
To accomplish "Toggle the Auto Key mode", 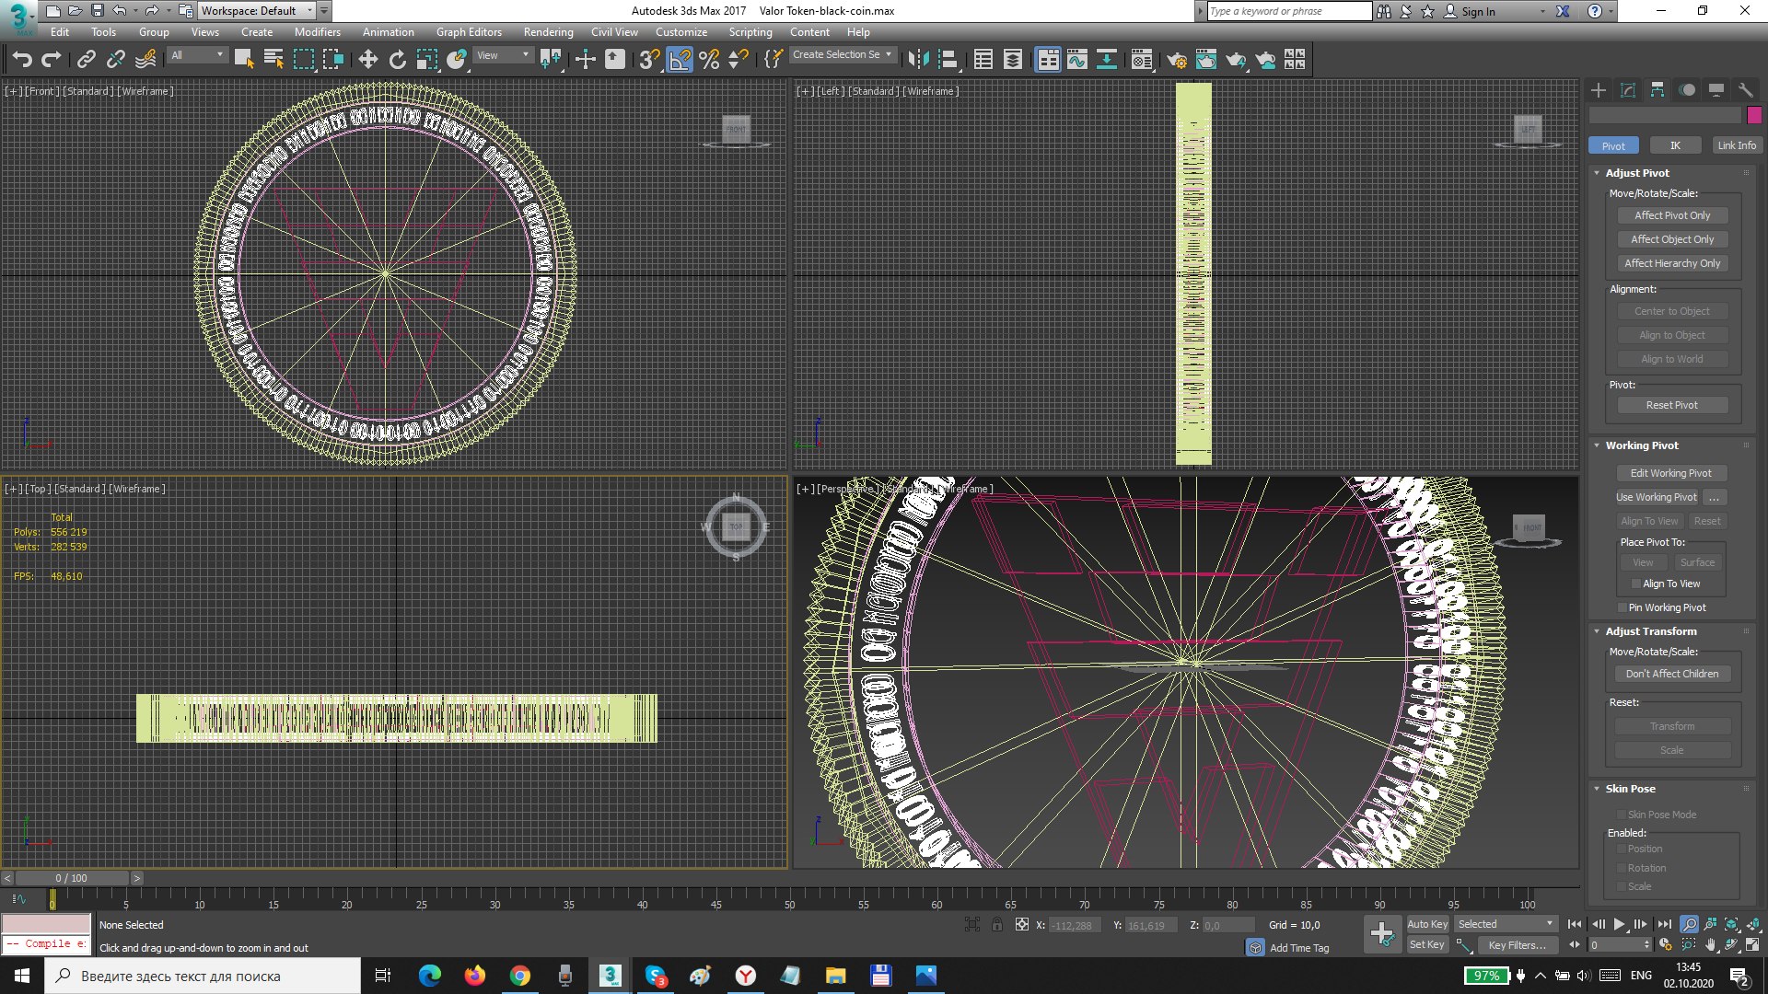I will [x=1426, y=924].
